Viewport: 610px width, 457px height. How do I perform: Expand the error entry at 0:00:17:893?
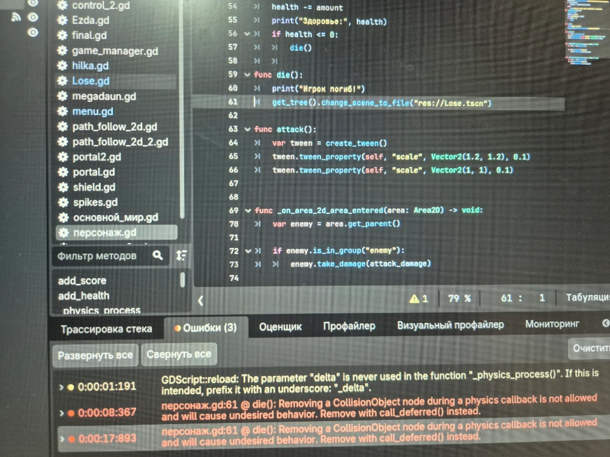[x=62, y=439]
